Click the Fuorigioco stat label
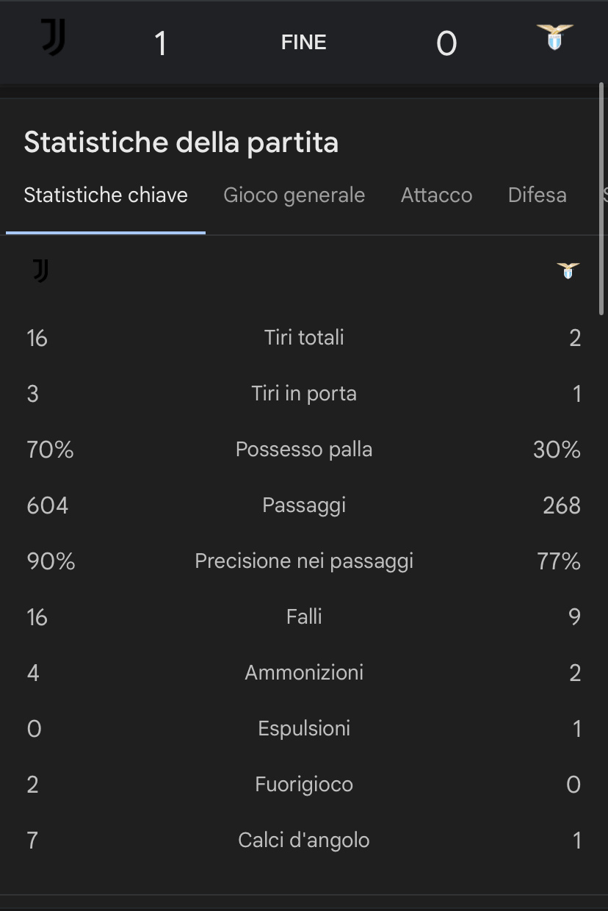The width and height of the screenshot is (608, 911). [x=304, y=785]
